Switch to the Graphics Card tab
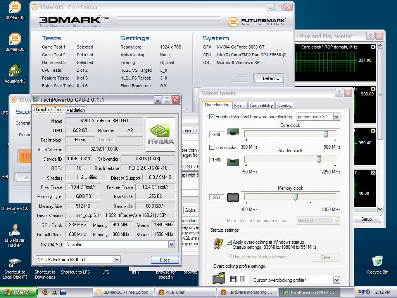The height and width of the screenshot is (298, 397). tap(49, 109)
